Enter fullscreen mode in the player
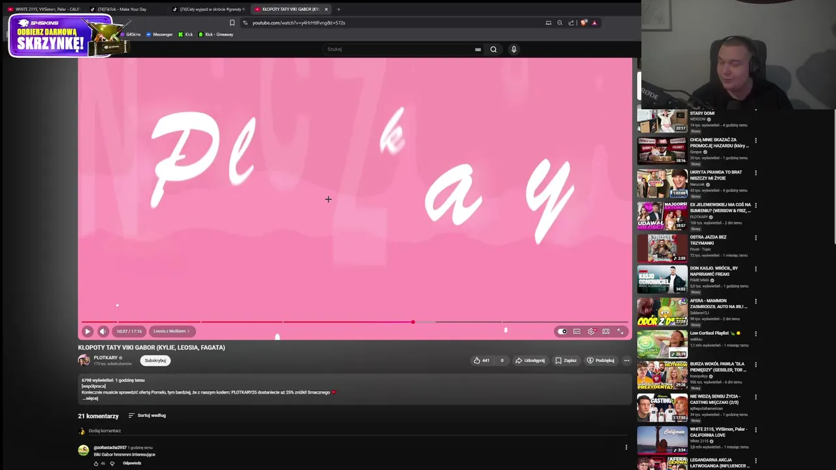Screen dimensions: 836x470 pos(620,332)
